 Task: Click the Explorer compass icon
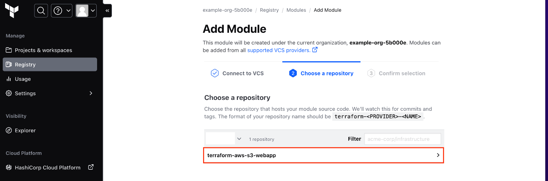[9, 130]
